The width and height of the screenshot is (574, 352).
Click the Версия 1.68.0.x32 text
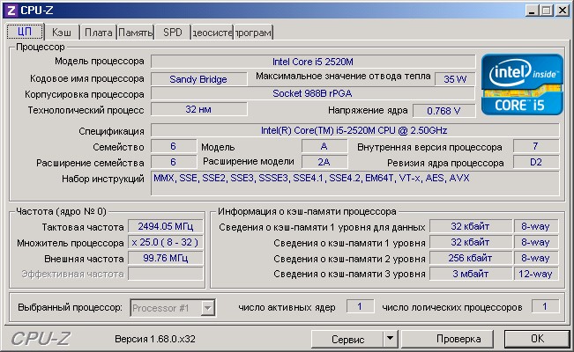[155, 339]
